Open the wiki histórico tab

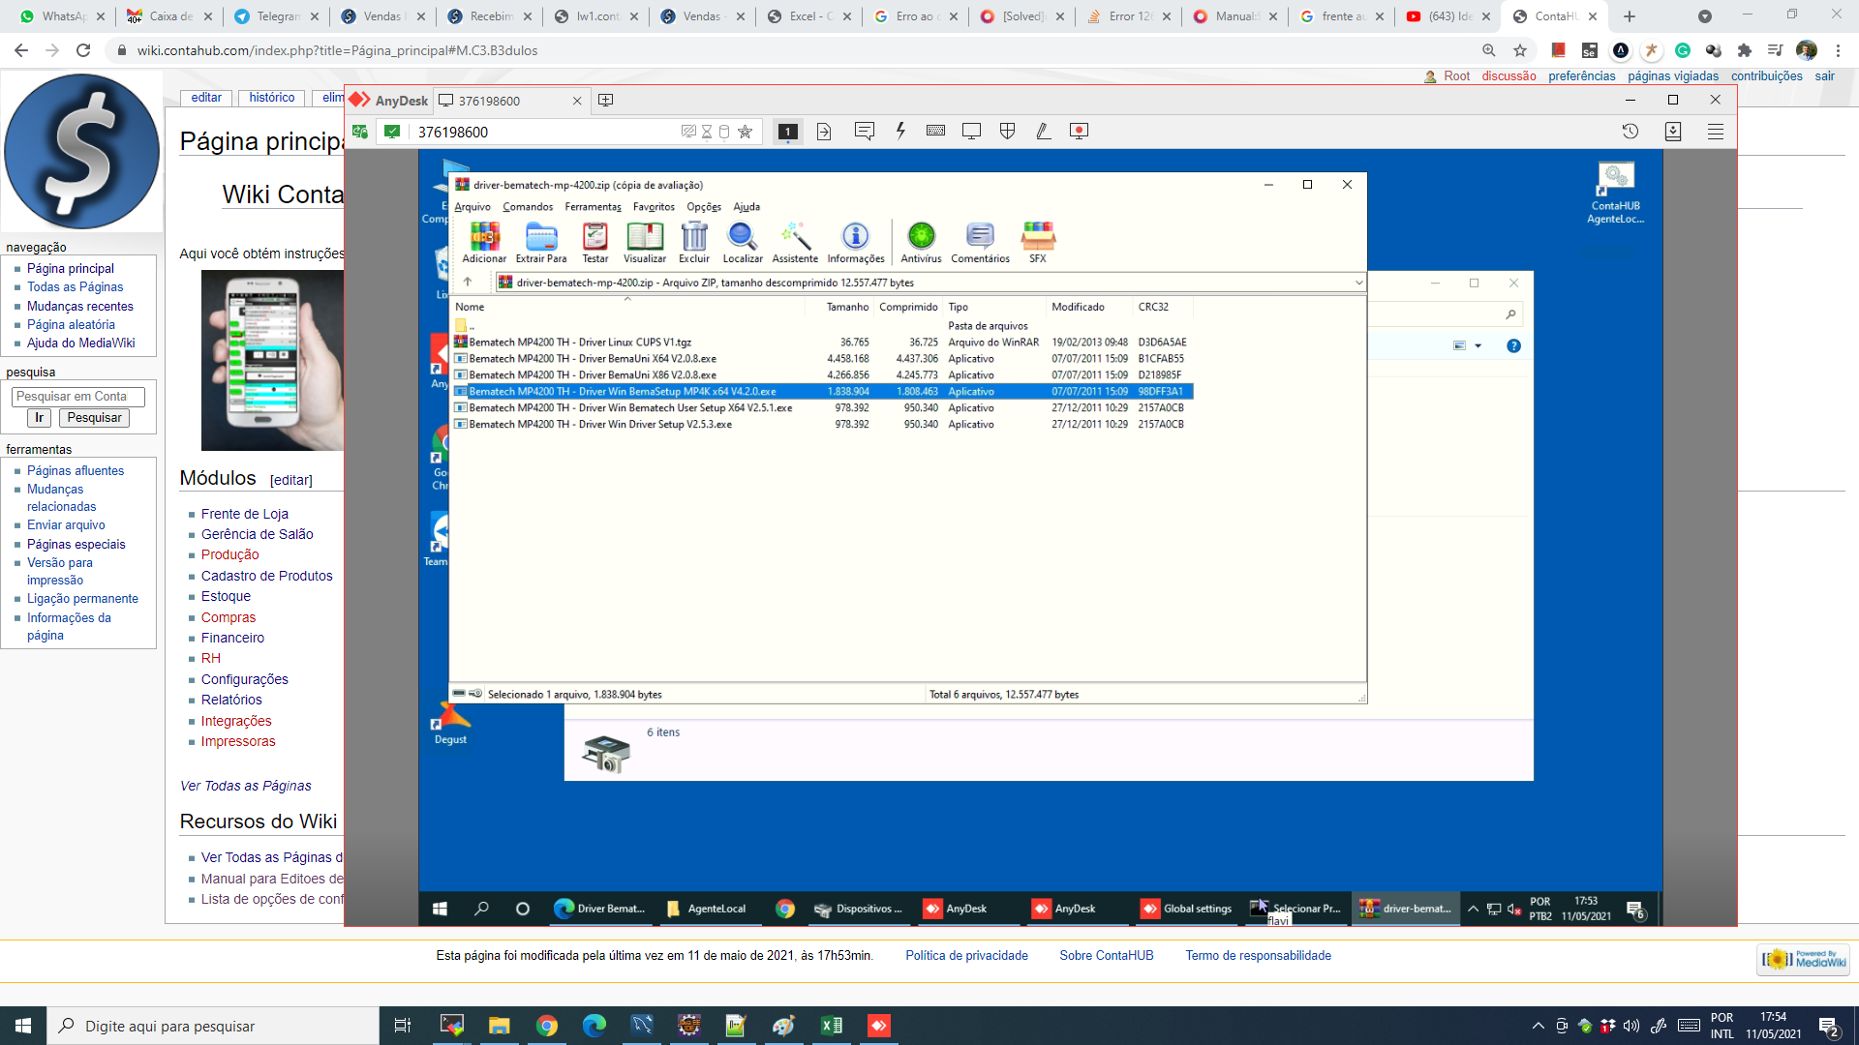(x=272, y=98)
